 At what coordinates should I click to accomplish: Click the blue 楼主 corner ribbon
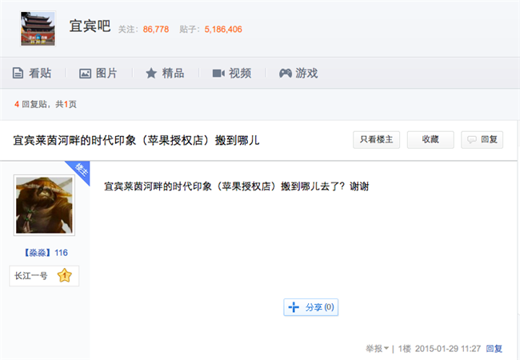click(81, 170)
